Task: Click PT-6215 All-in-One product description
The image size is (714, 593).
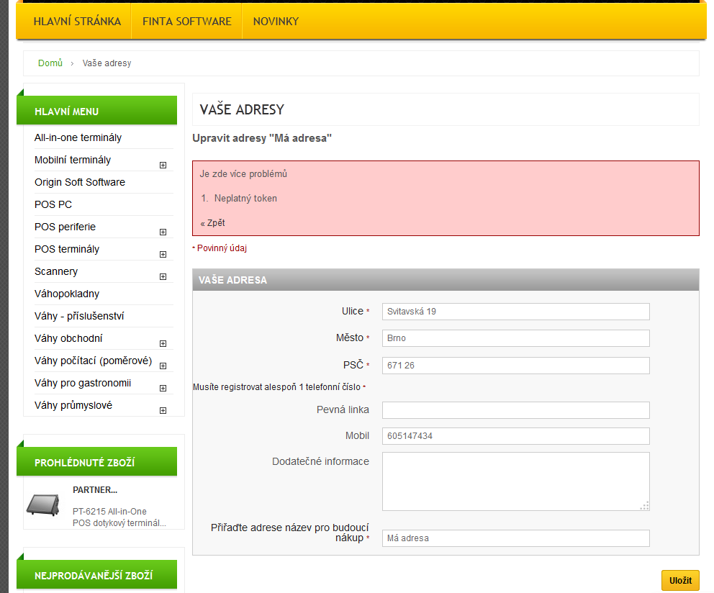Action: [119, 517]
